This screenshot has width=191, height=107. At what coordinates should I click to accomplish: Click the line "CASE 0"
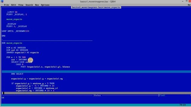coord(19,64)
